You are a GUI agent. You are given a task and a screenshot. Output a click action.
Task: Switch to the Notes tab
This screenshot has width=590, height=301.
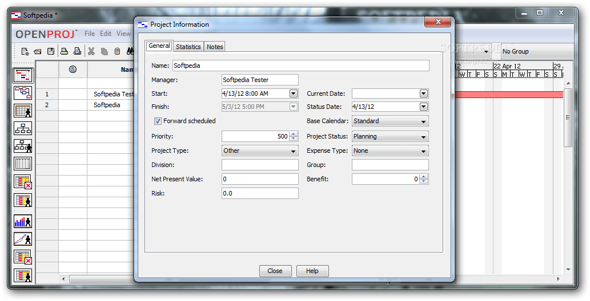coord(215,47)
